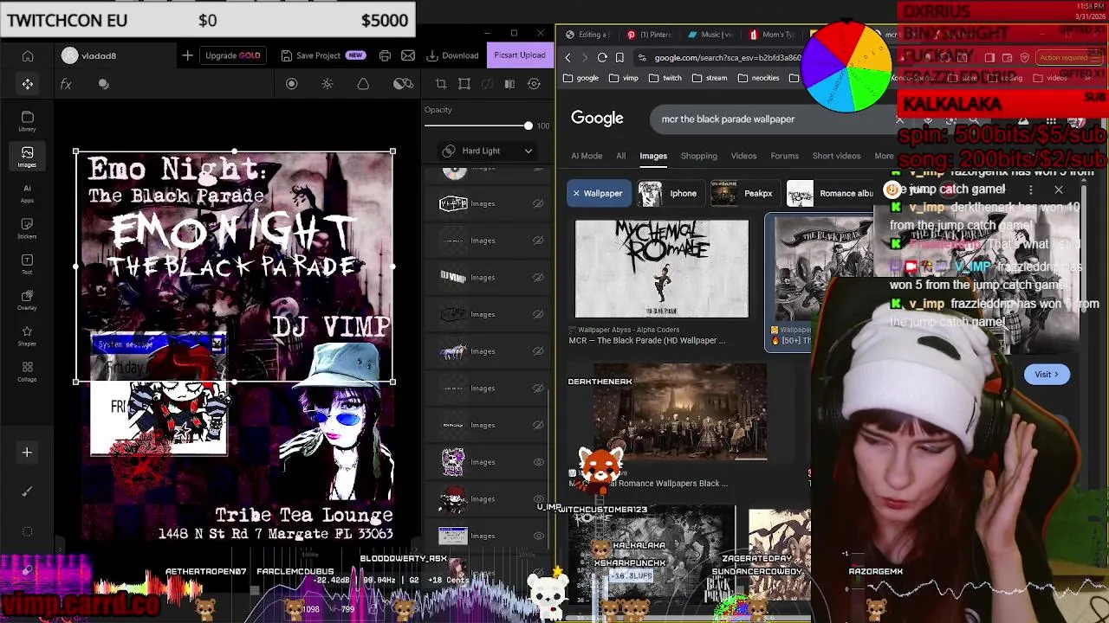Open the Shapes panel

pos(28,336)
